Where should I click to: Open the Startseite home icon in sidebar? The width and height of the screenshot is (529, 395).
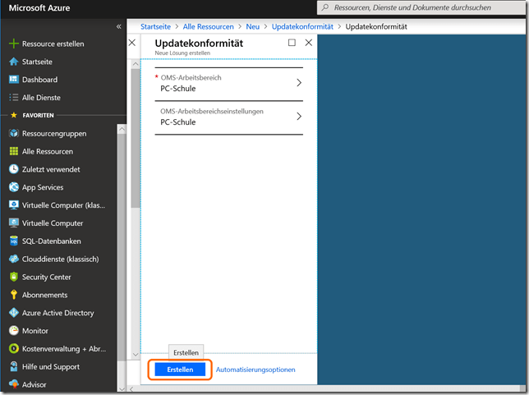pos(13,62)
